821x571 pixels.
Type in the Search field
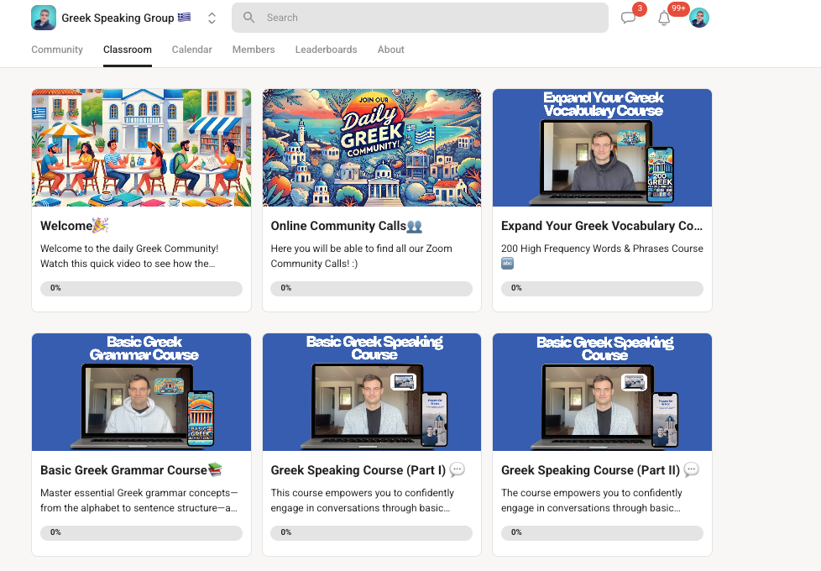[420, 18]
